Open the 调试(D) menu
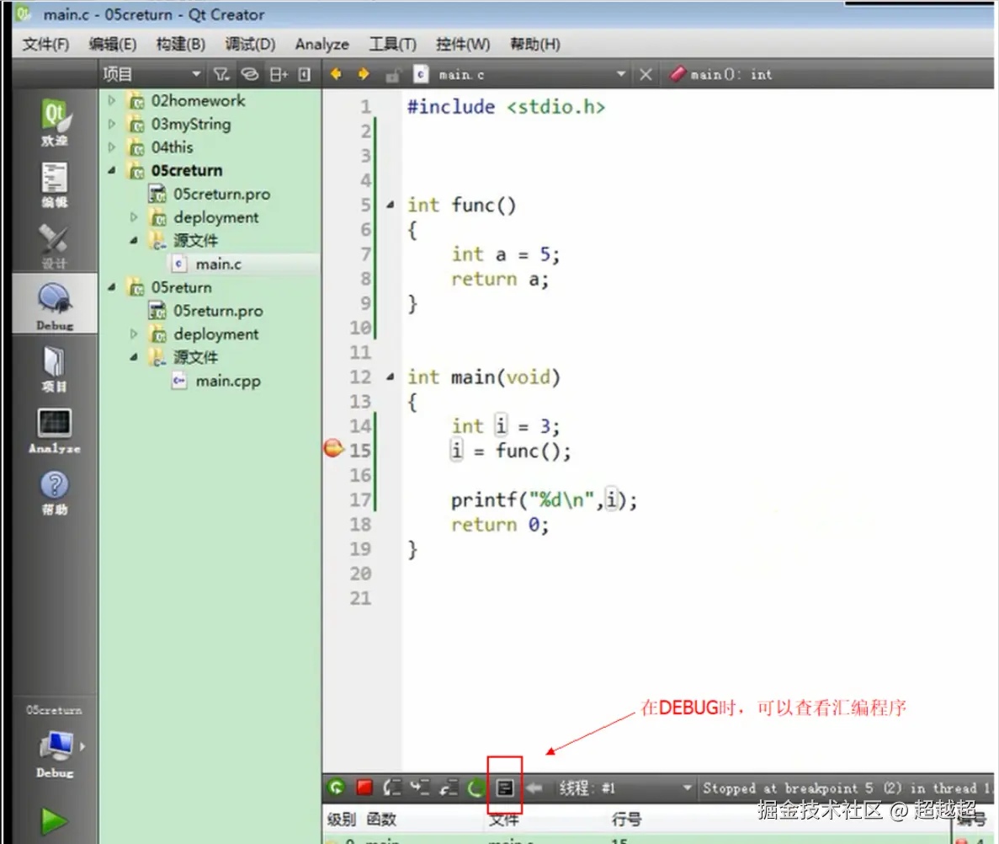 250,44
